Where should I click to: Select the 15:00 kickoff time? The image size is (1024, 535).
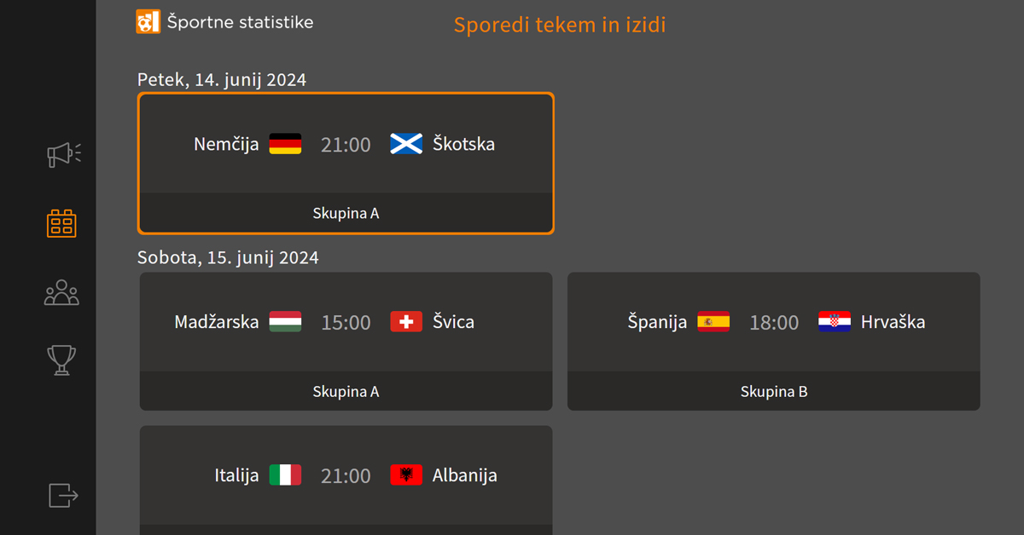(346, 323)
